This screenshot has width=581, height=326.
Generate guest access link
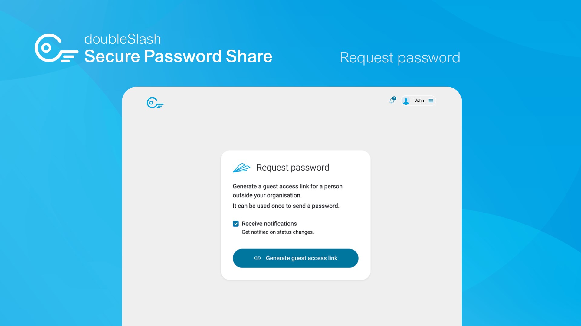click(x=295, y=258)
